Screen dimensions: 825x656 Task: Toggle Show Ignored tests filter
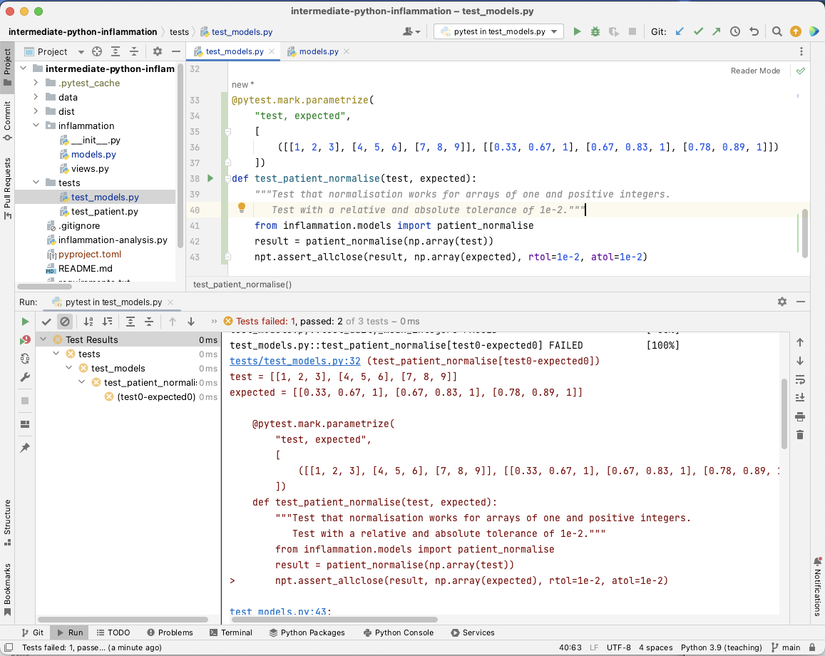(65, 321)
